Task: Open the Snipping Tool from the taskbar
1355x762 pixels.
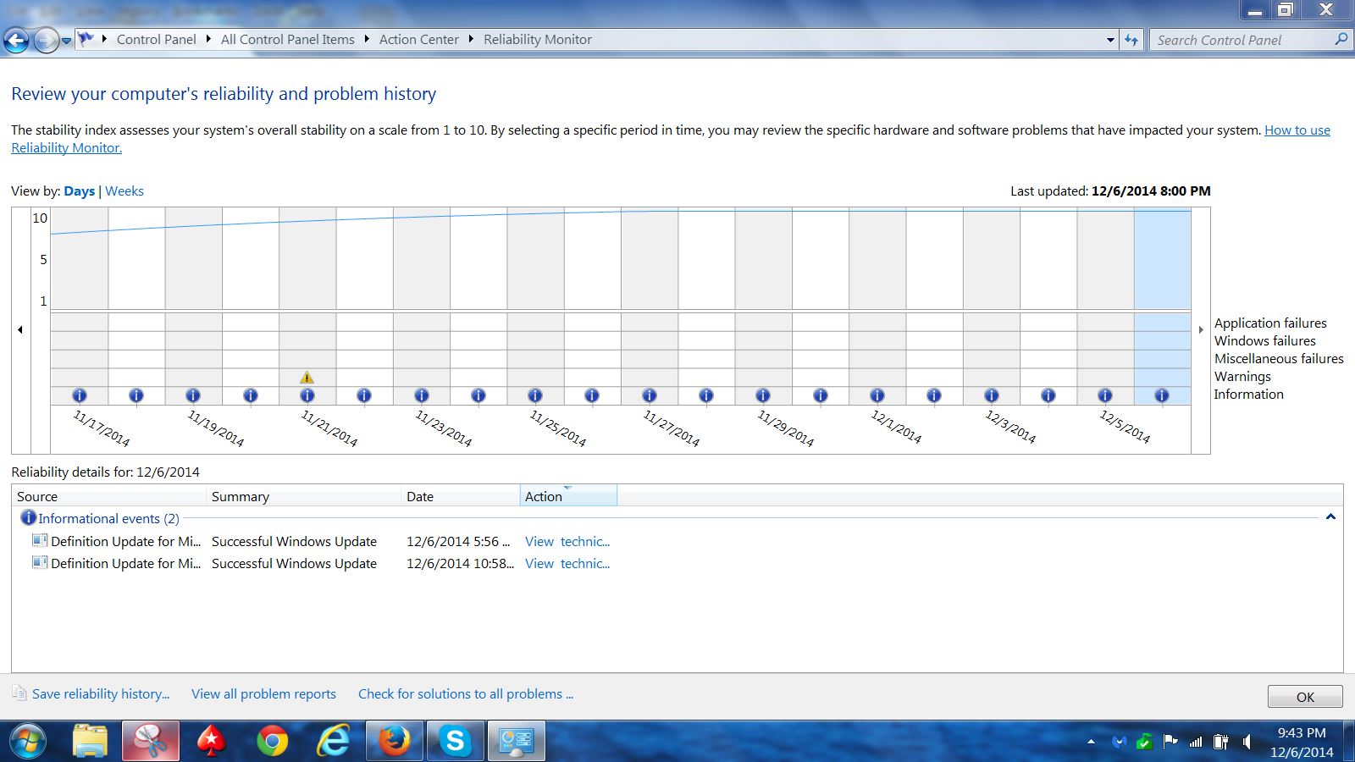Action: pos(151,742)
